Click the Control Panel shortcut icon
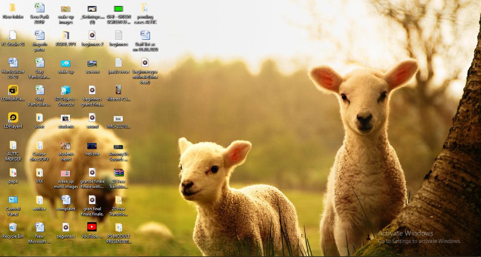This screenshot has width=481, height=257. click(13, 200)
